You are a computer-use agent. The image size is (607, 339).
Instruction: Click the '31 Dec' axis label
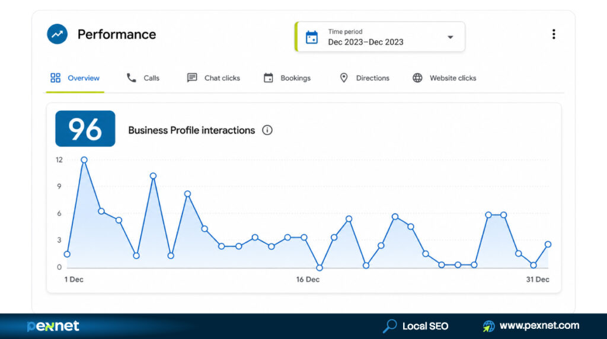click(x=538, y=279)
